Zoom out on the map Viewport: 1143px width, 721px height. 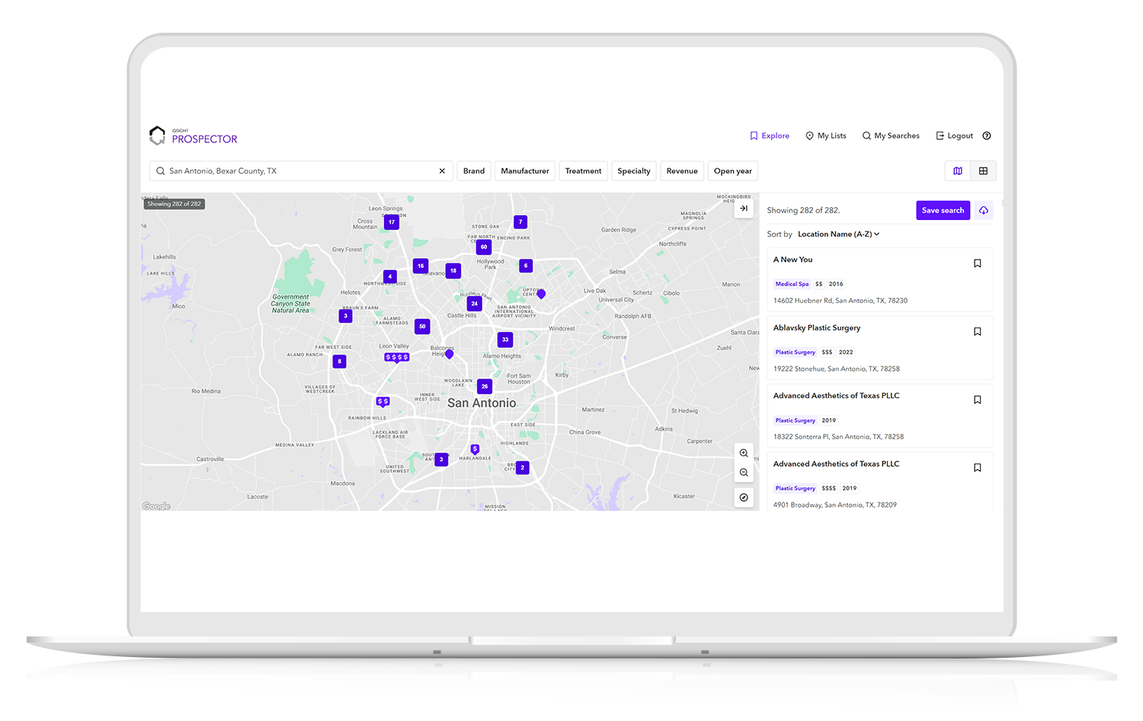[744, 472]
